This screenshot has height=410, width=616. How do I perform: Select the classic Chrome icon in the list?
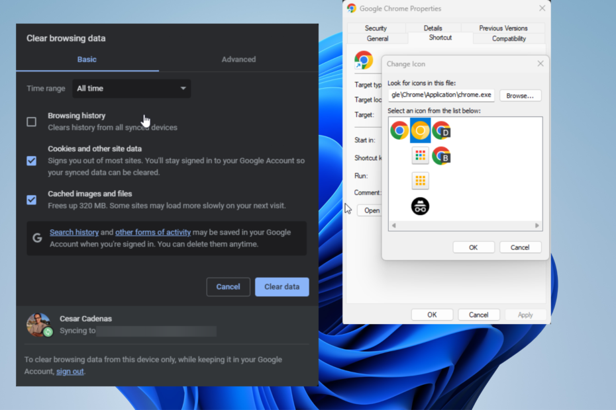click(399, 130)
